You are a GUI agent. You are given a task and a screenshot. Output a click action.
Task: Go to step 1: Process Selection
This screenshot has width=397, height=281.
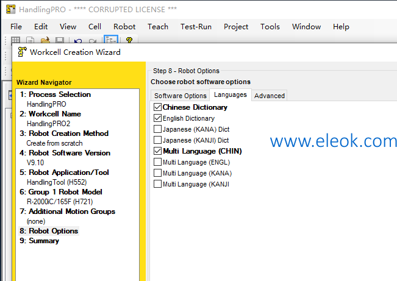pyautogui.click(x=55, y=94)
